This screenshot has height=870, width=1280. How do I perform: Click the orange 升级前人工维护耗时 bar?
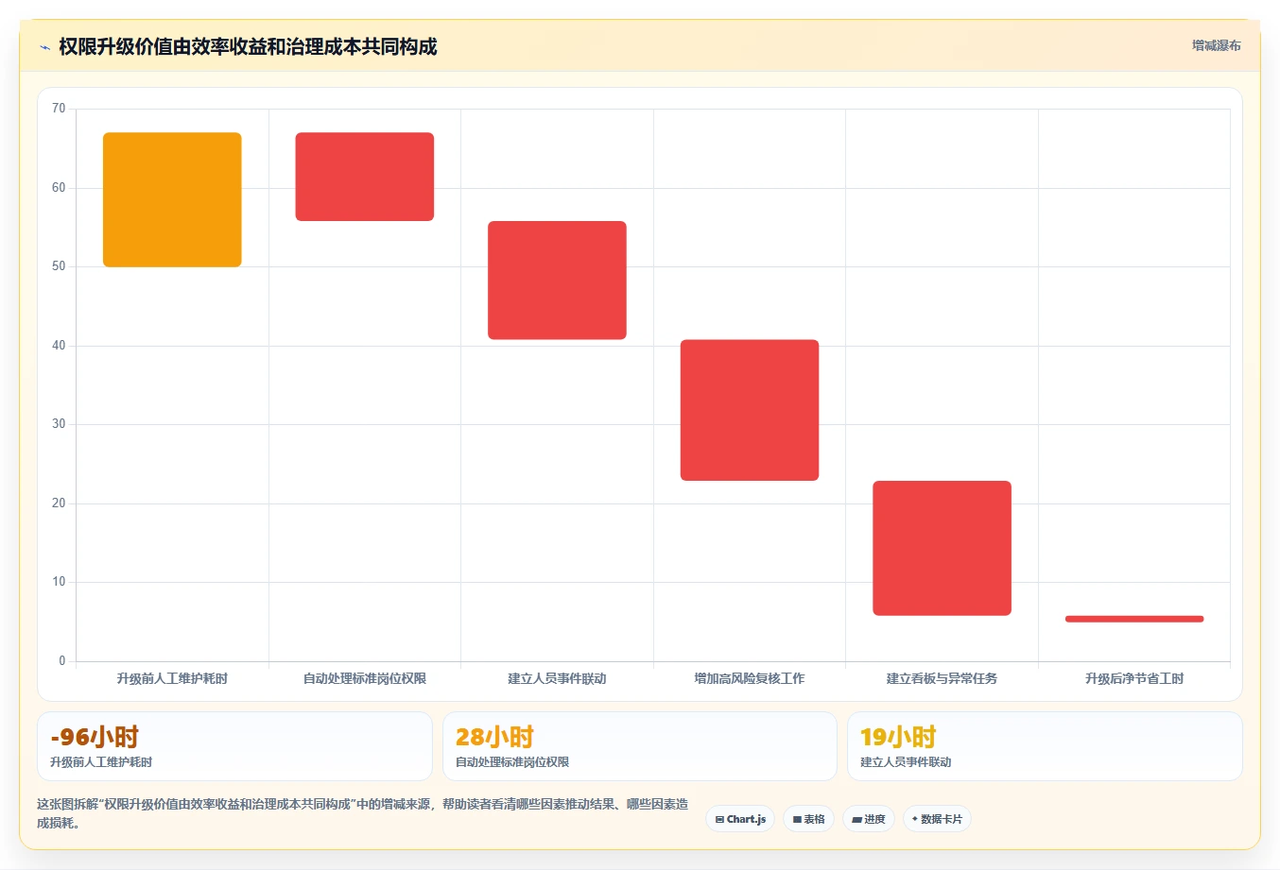click(x=172, y=199)
